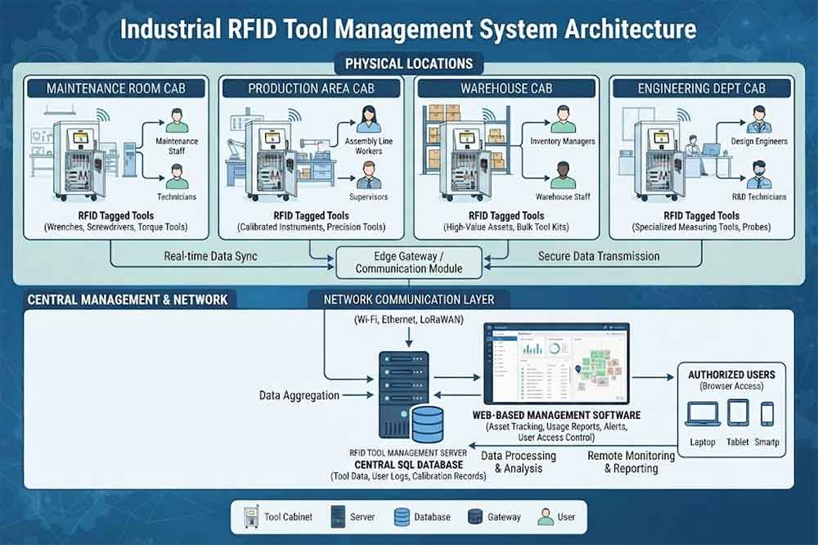Click the RFID Tool Management Server tower icon
The image size is (818, 545).
[402, 394]
